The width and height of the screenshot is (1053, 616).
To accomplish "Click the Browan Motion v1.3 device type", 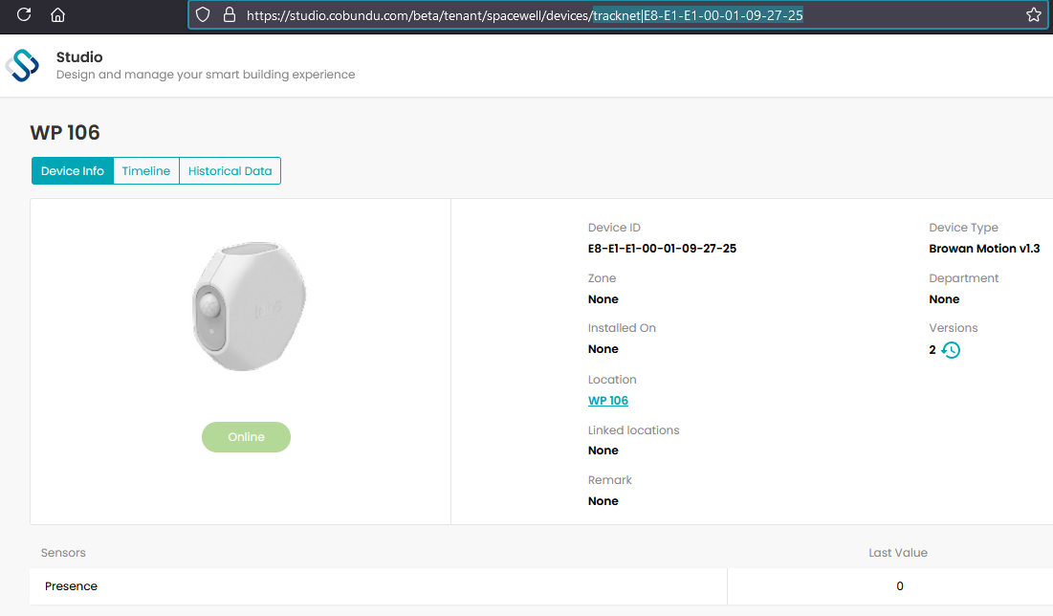I will tap(984, 249).
